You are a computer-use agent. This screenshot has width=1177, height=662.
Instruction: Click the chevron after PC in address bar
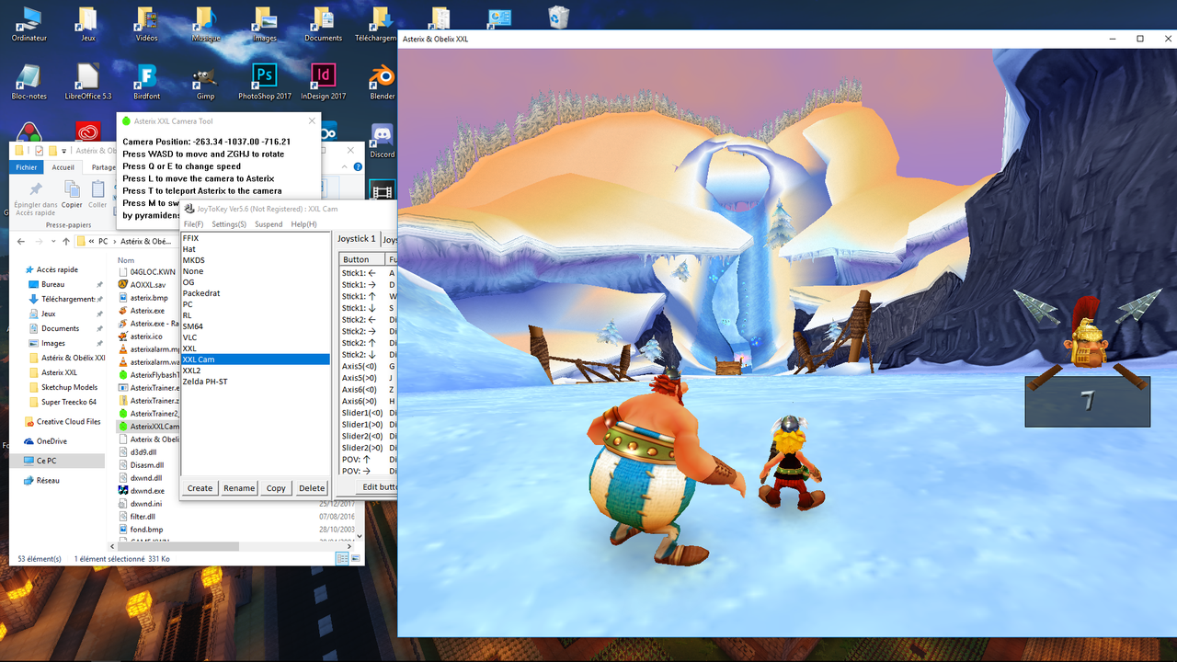click(117, 241)
